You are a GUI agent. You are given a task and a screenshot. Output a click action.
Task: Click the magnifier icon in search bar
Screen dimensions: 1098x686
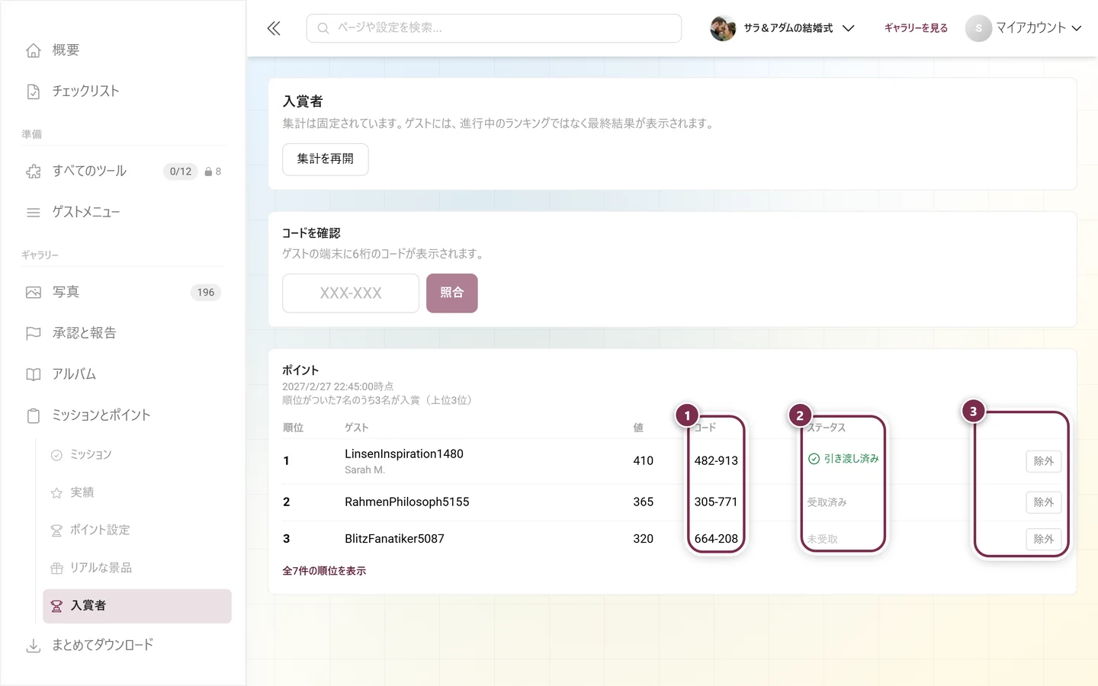coord(323,28)
